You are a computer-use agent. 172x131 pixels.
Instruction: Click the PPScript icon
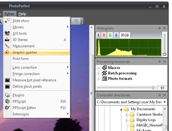[7, 101]
